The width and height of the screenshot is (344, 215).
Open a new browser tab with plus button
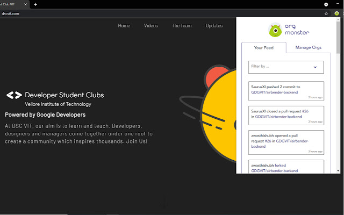35,4
